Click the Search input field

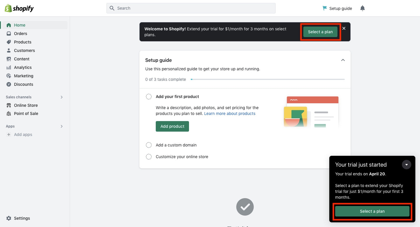pos(191,8)
